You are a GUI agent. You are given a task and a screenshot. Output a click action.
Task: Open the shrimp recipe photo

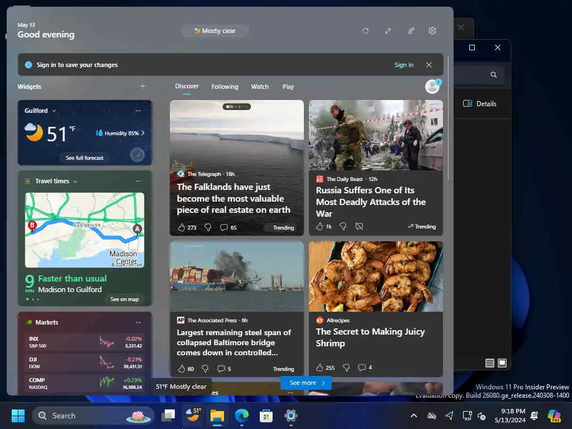[x=376, y=277]
